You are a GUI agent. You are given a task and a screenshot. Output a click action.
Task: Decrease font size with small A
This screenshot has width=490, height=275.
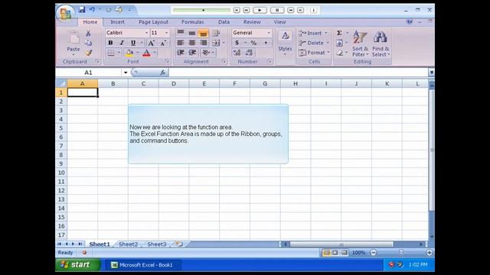(x=163, y=43)
